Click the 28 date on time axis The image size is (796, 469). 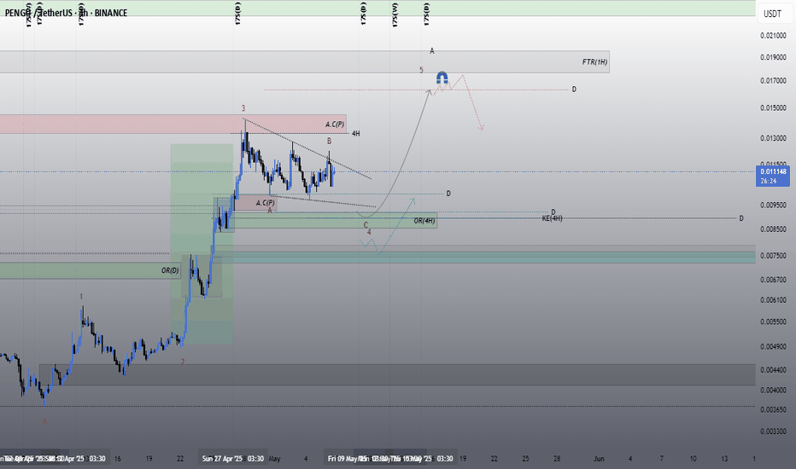tap(557, 459)
